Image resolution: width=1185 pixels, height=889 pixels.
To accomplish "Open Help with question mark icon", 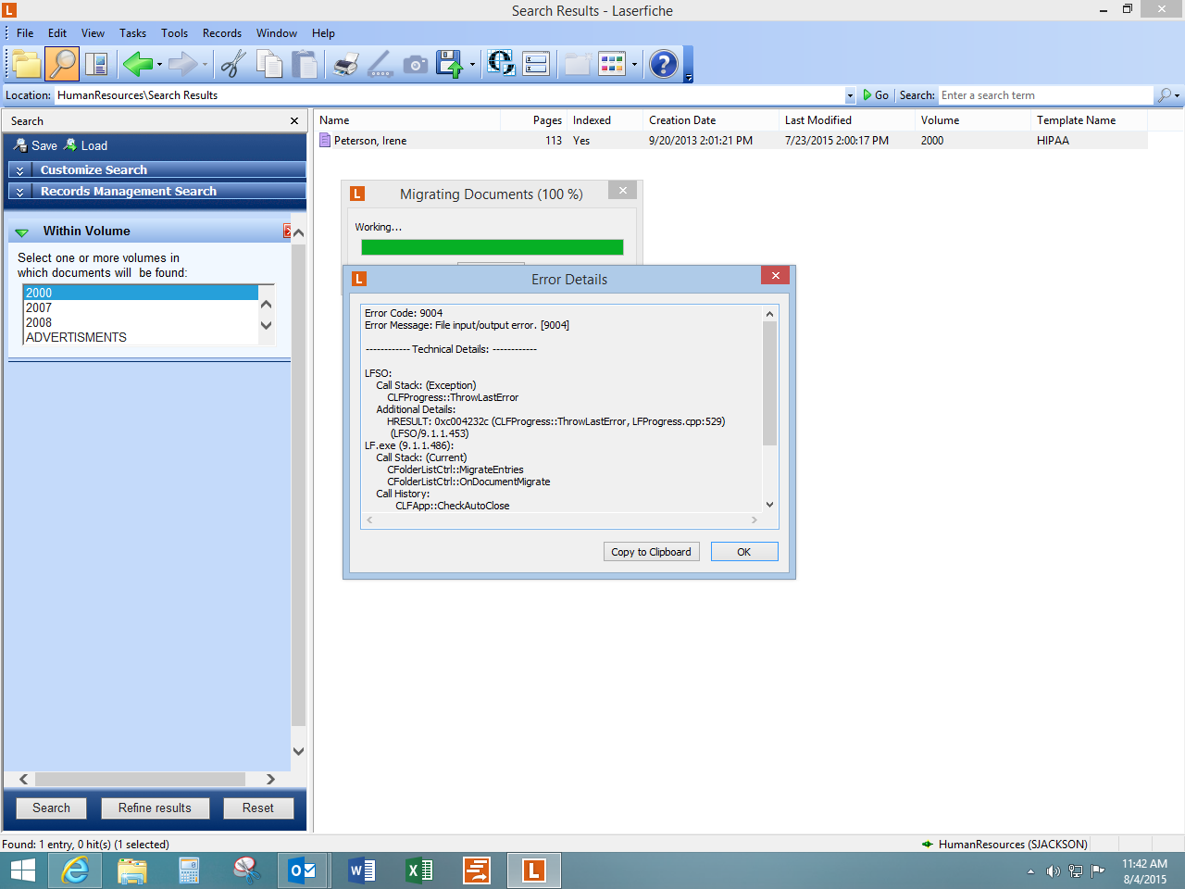I will tap(664, 64).
